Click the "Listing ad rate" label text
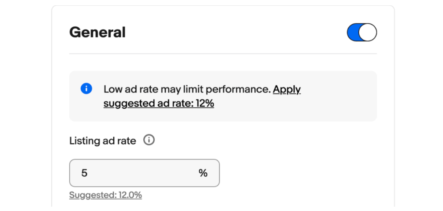Screen dimensions: 443x211 [103, 141]
